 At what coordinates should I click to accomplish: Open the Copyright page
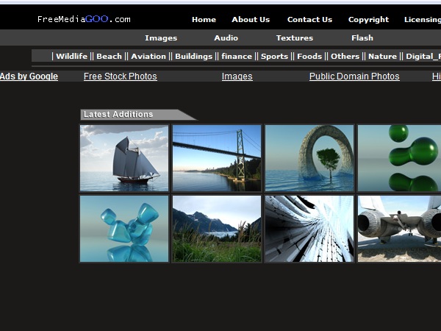tap(368, 20)
